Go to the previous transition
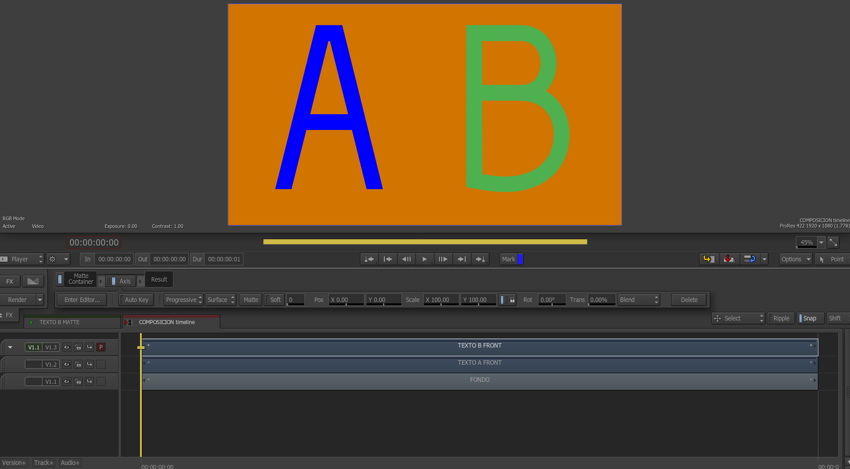 tap(369, 259)
